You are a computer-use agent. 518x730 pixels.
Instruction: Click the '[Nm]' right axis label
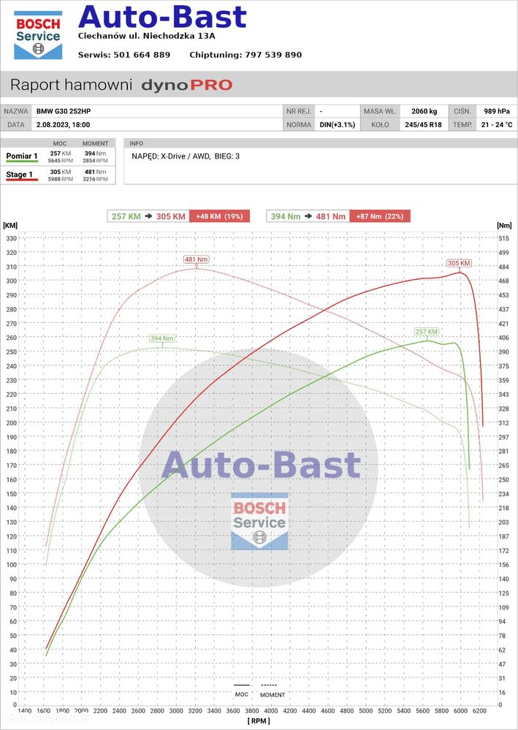pyautogui.click(x=504, y=226)
